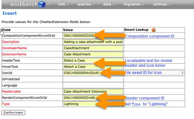Click the red 'DeveloperName' field label
Image resolution: width=194 pixels, height=119 pixels.
coord(14,48)
